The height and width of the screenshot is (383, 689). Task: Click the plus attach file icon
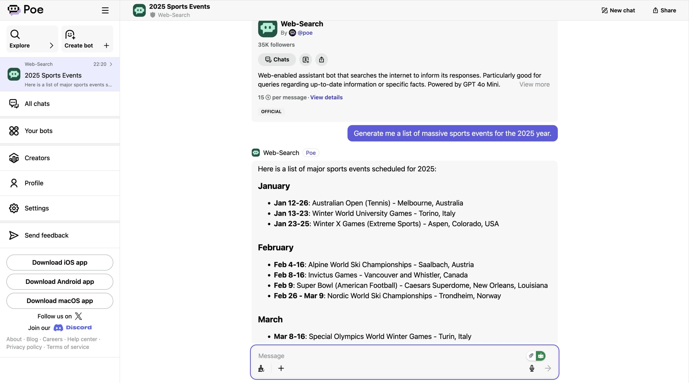click(x=281, y=368)
